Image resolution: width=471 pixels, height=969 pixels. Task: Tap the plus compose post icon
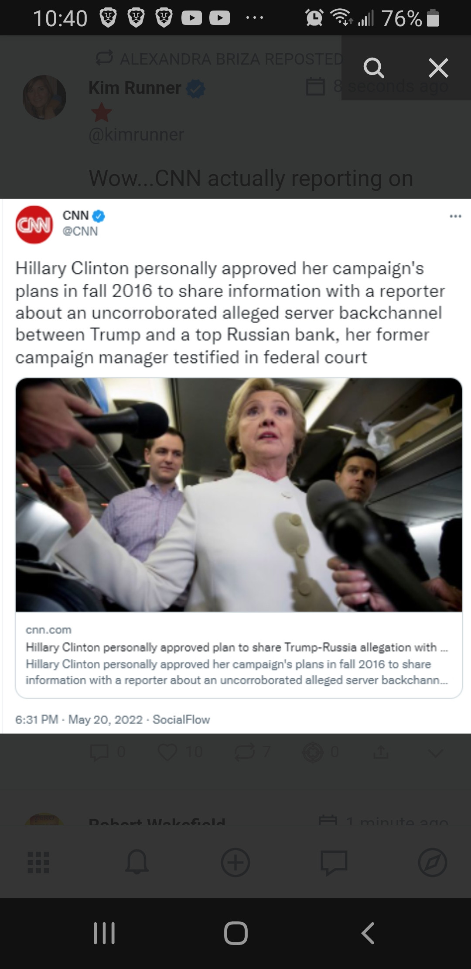[x=235, y=862]
